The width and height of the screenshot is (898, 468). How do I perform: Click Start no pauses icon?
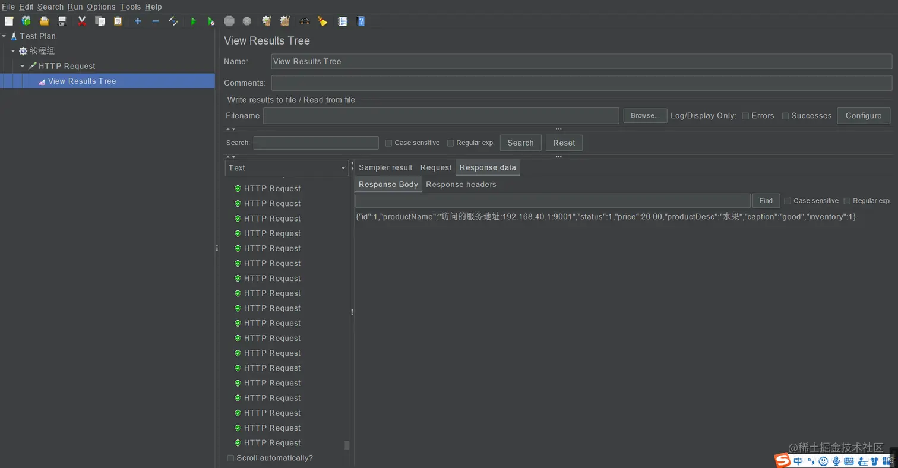211,21
